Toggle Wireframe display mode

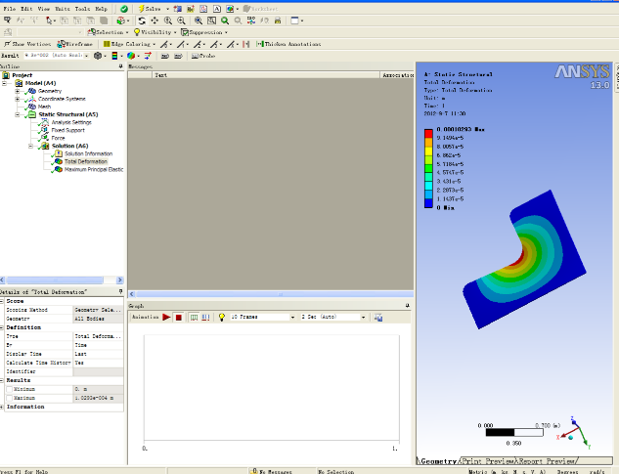(x=76, y=44)
